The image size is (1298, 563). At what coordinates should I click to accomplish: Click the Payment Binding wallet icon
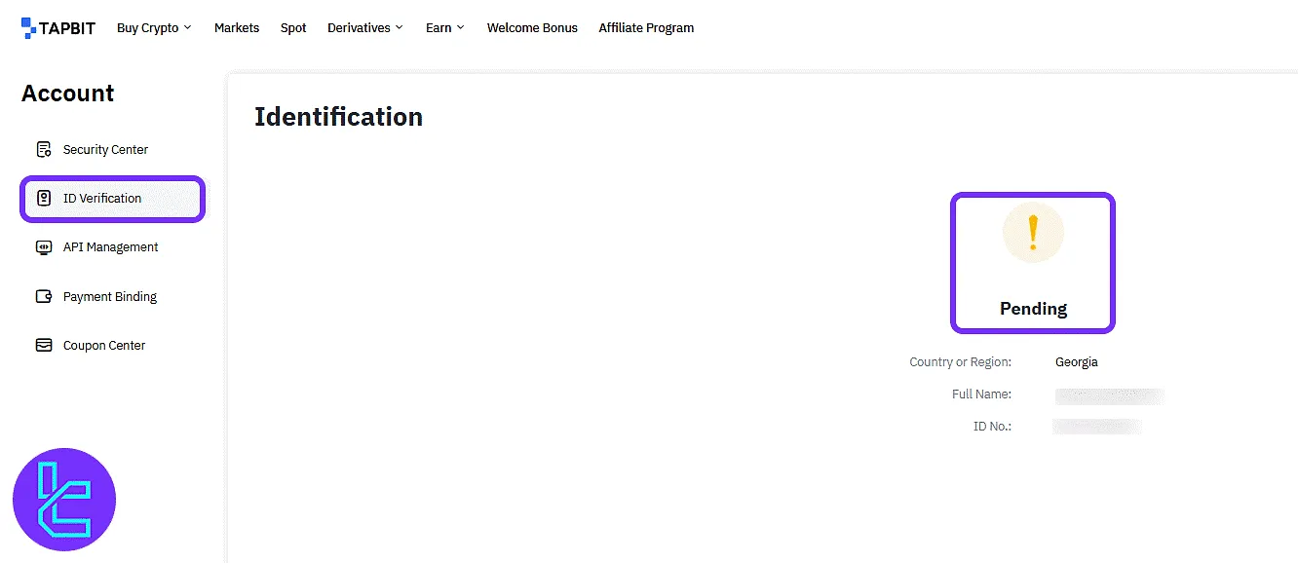44,297
